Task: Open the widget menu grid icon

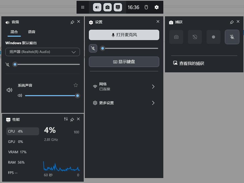Action: pos(83,7)
